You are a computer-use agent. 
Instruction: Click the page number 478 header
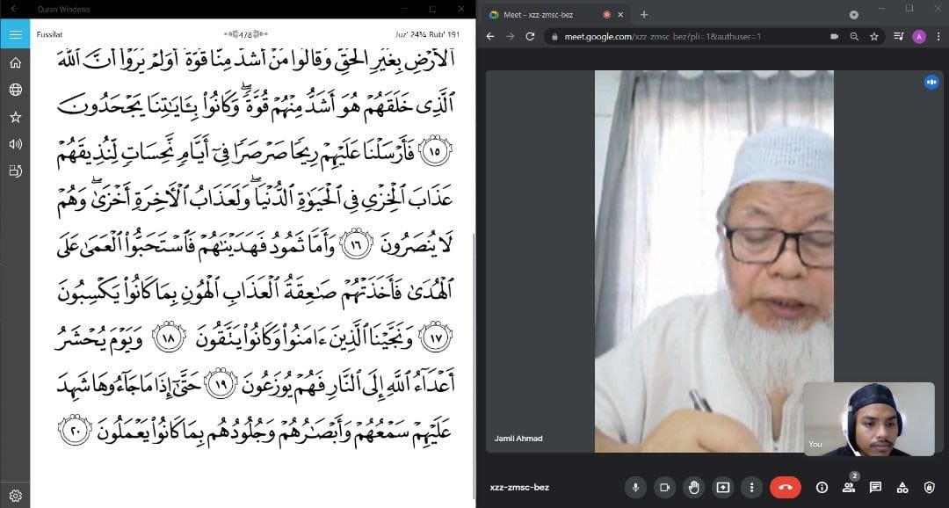(x=245, y=34)
